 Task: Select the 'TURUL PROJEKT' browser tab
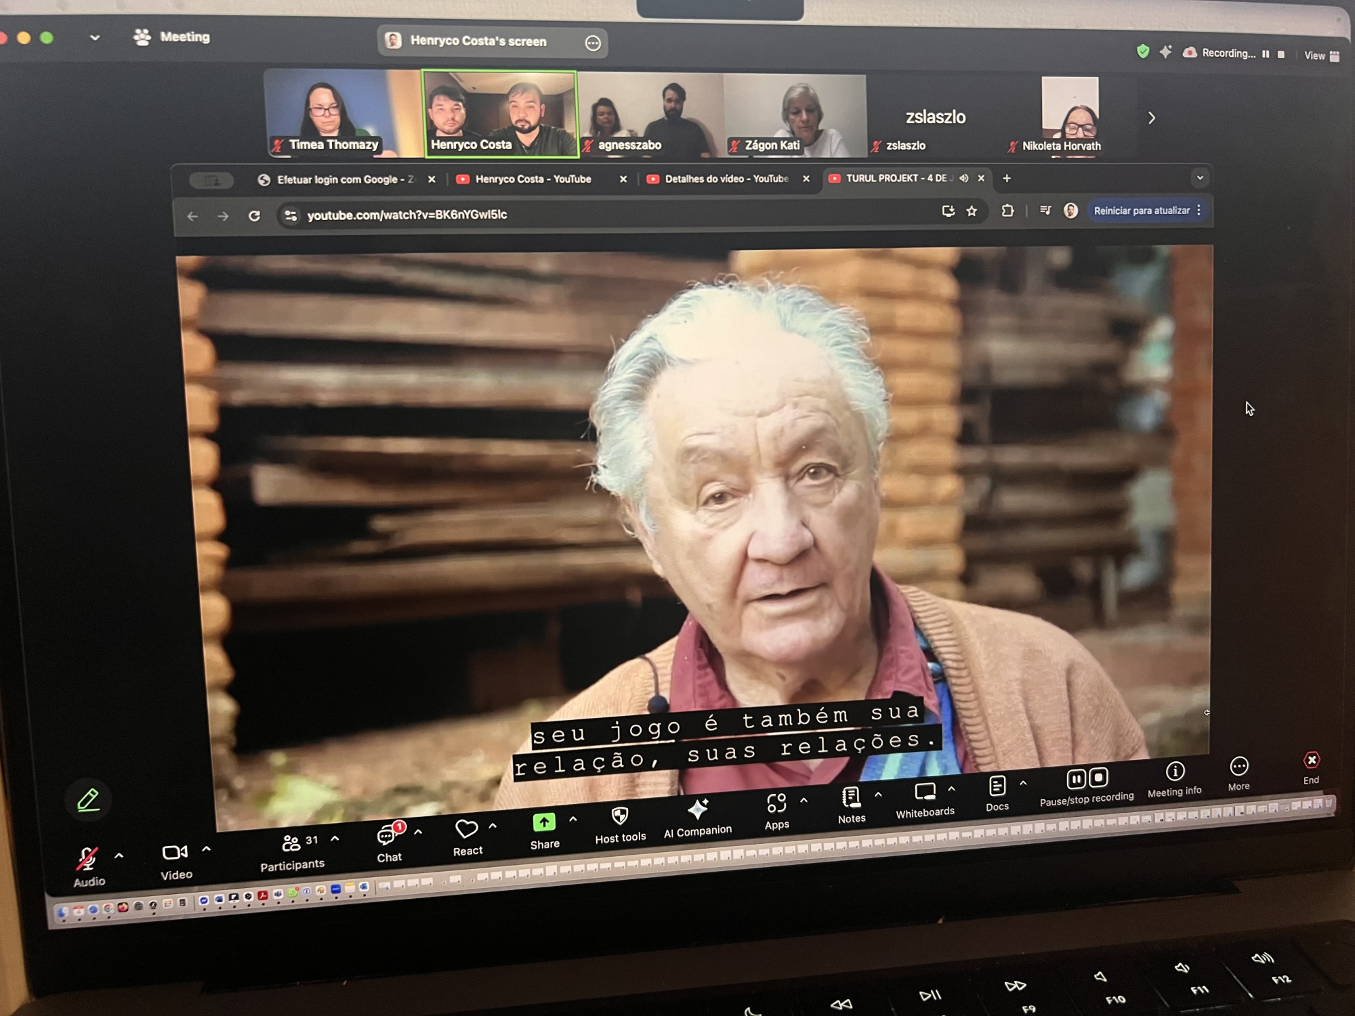tap(896, 178)
